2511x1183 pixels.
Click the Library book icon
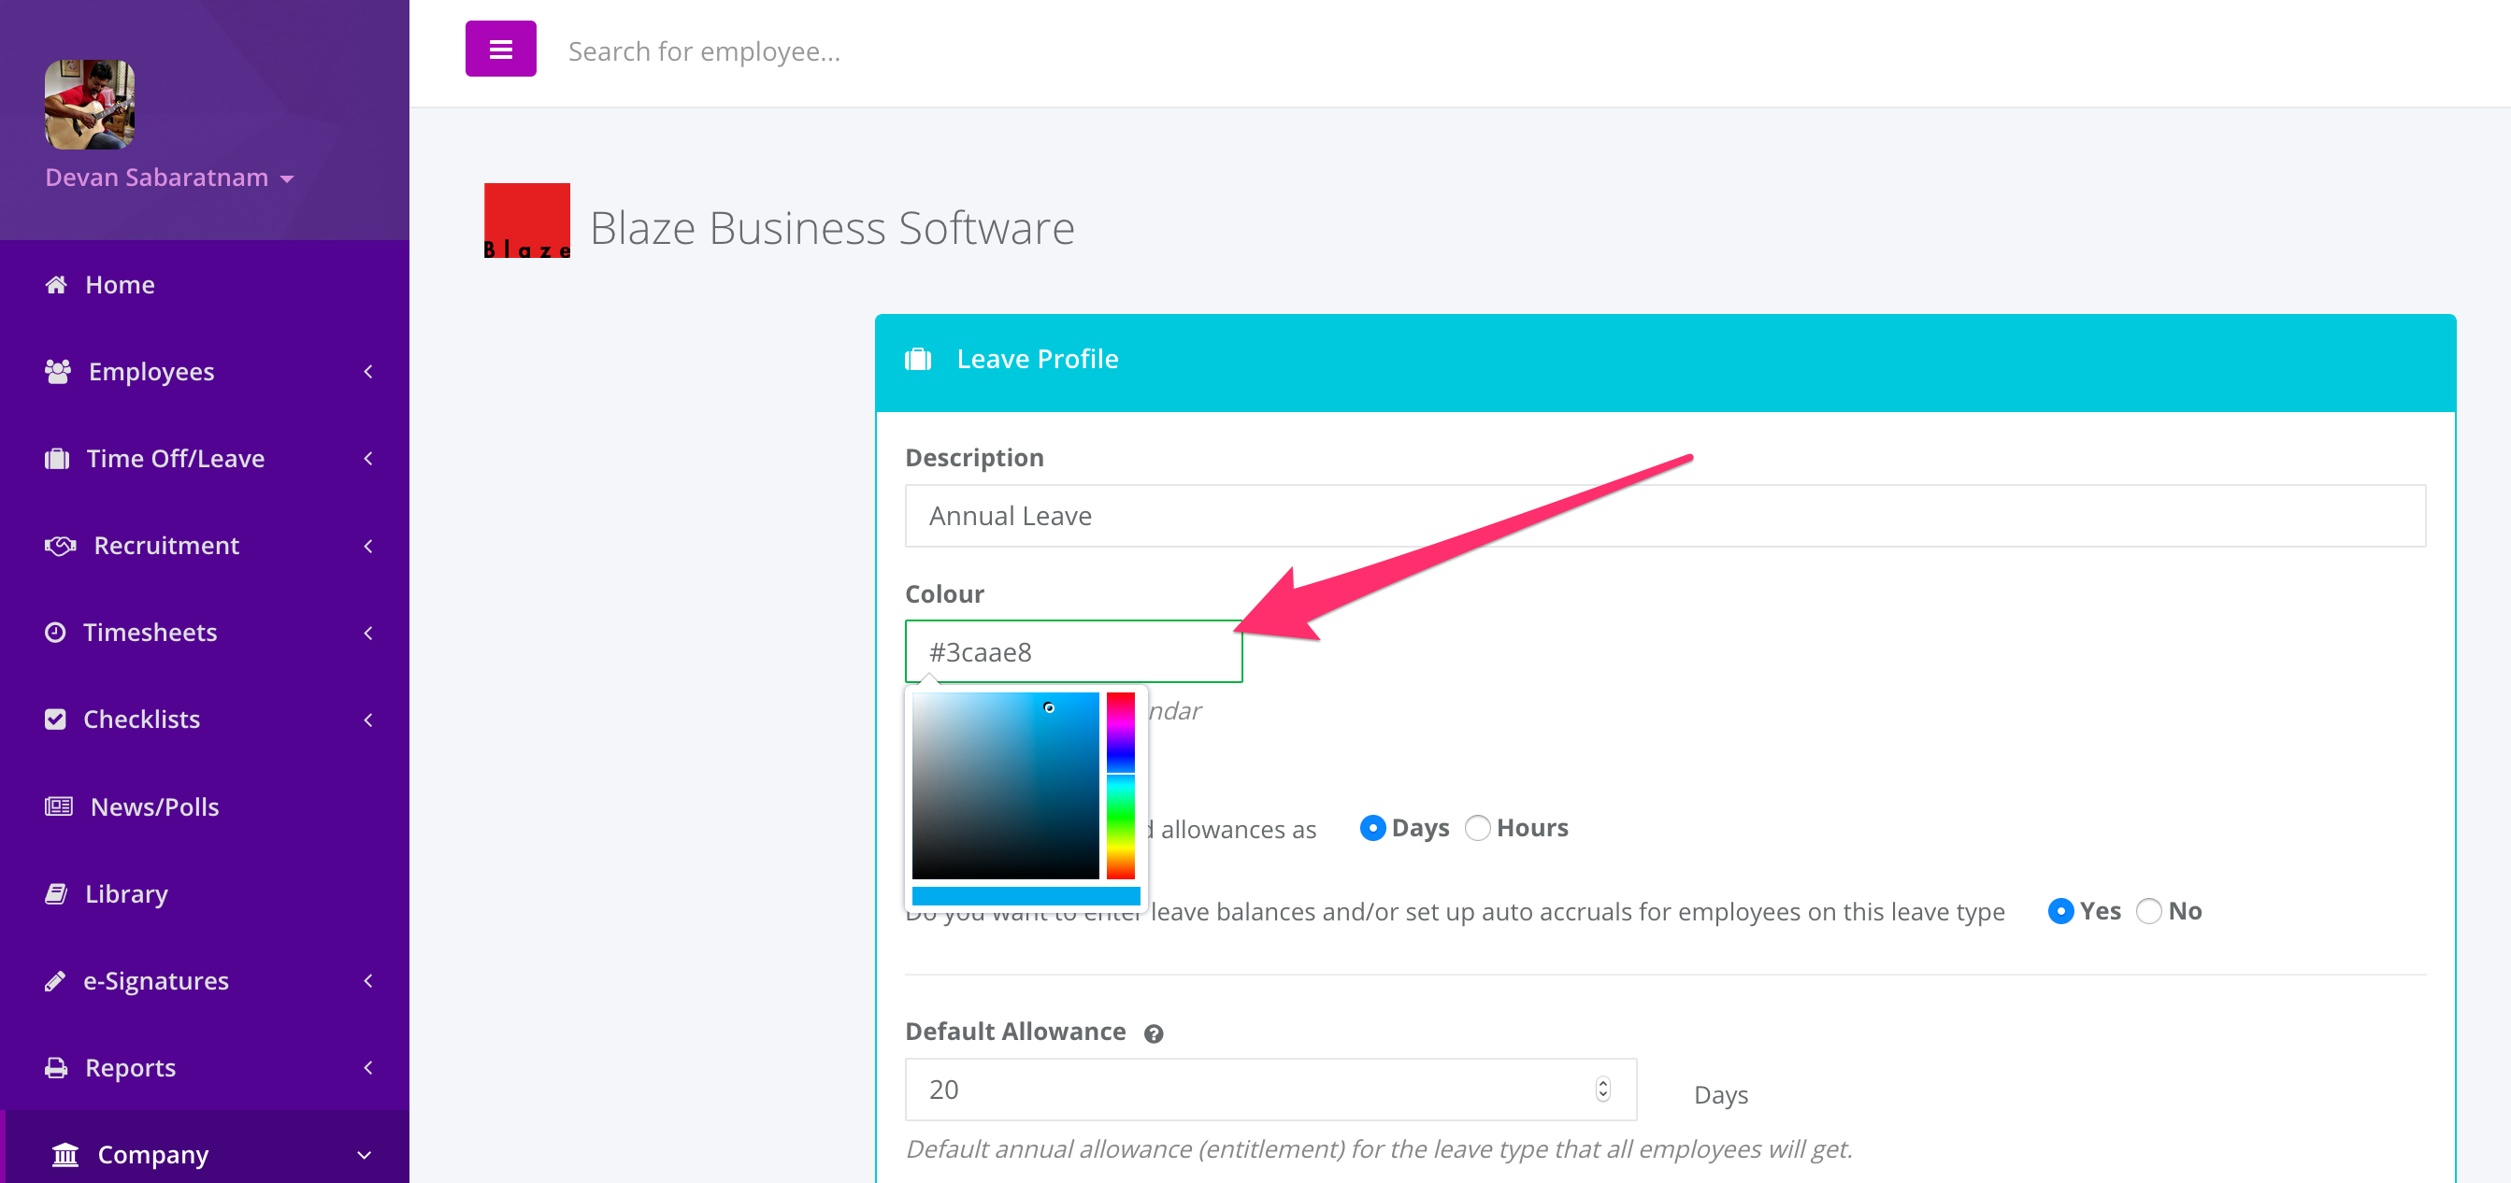click(55, 892)
